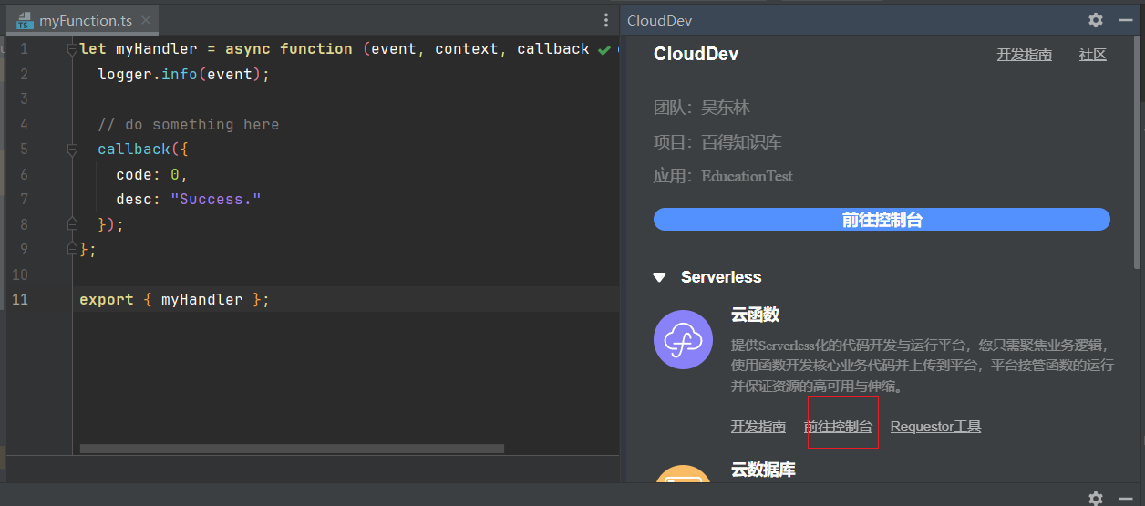Click the 'async' keyword on line 1
This screenshot has width=1145, height=506.
pos(248,49)
